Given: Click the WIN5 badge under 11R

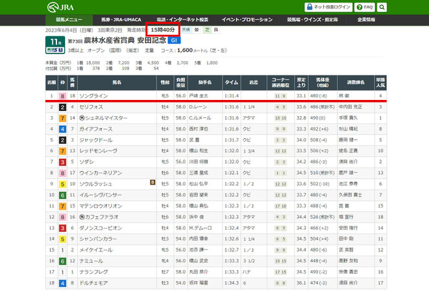Looking at the screenshot, I should [55, 50].
